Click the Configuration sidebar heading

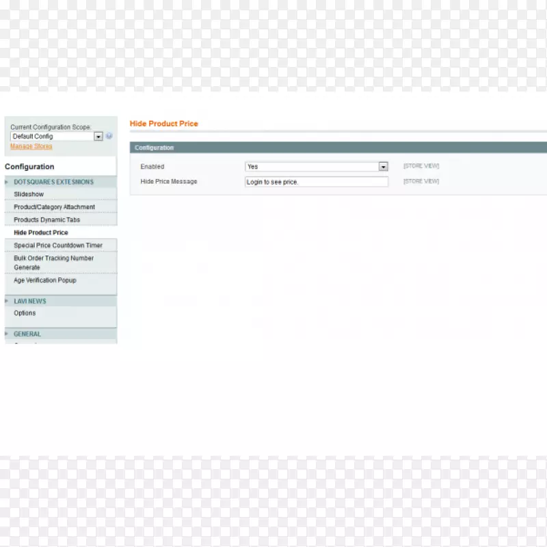pos(29,167)
